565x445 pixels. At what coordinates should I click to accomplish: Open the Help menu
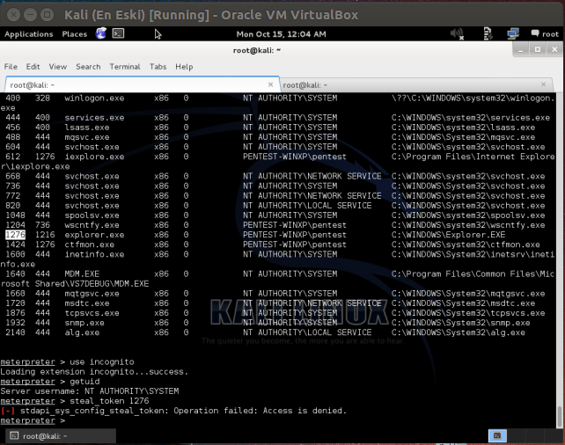184,67
